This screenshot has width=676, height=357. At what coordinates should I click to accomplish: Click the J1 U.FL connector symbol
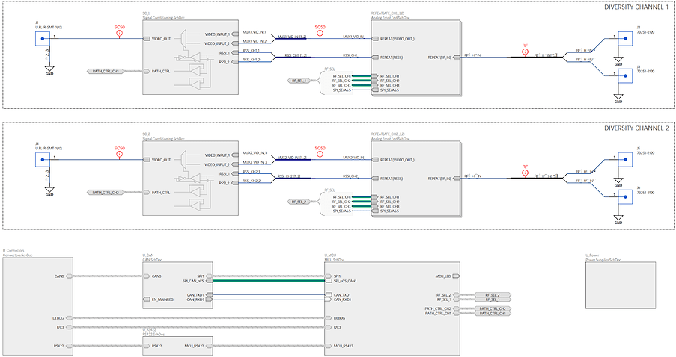[x=42, y=39]
